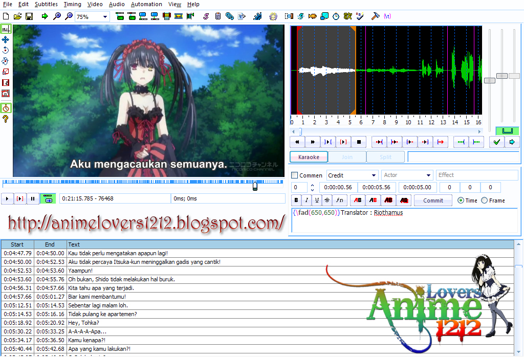Open Options with the hammer icon
This screenshot has height=357, width=524.
[x=375, y=16]
